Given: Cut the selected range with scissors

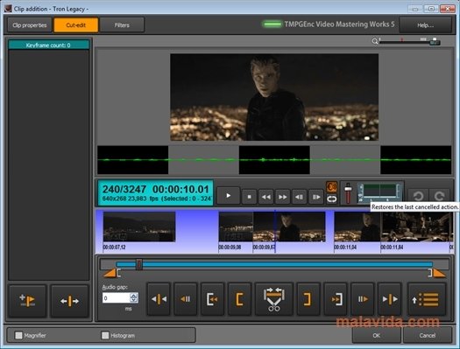Looking at the screenshot, I should point(273,299).
